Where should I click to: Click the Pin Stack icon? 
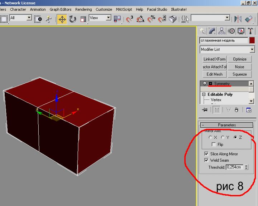click(x=205, y=110)
